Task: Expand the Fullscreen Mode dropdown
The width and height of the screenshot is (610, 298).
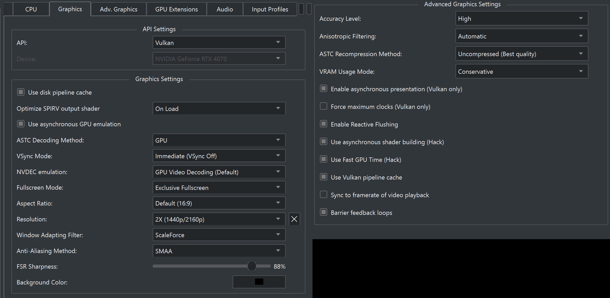Action: tap(219, 187)
